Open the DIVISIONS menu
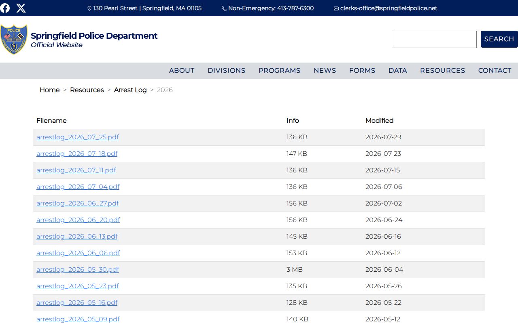 pos(227,71)
